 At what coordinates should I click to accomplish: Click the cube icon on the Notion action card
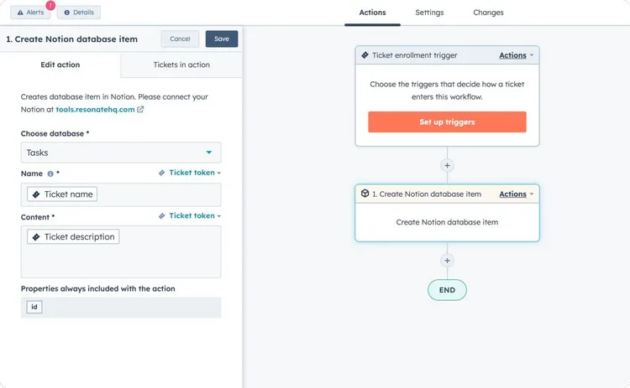pyautogui.click(x=365, y=194)
